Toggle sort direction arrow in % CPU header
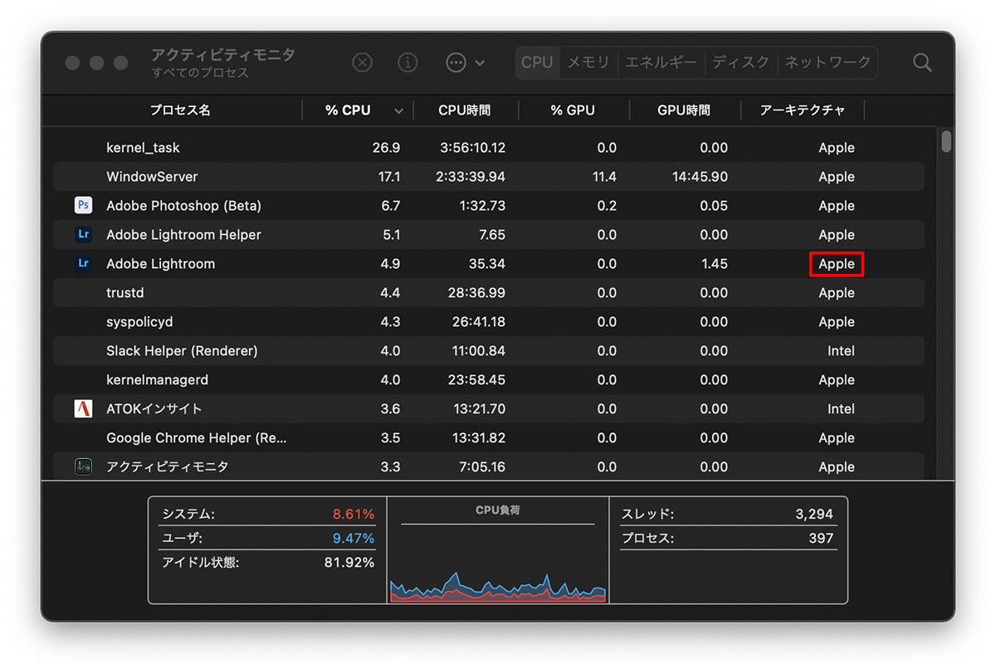 point(398,110)
